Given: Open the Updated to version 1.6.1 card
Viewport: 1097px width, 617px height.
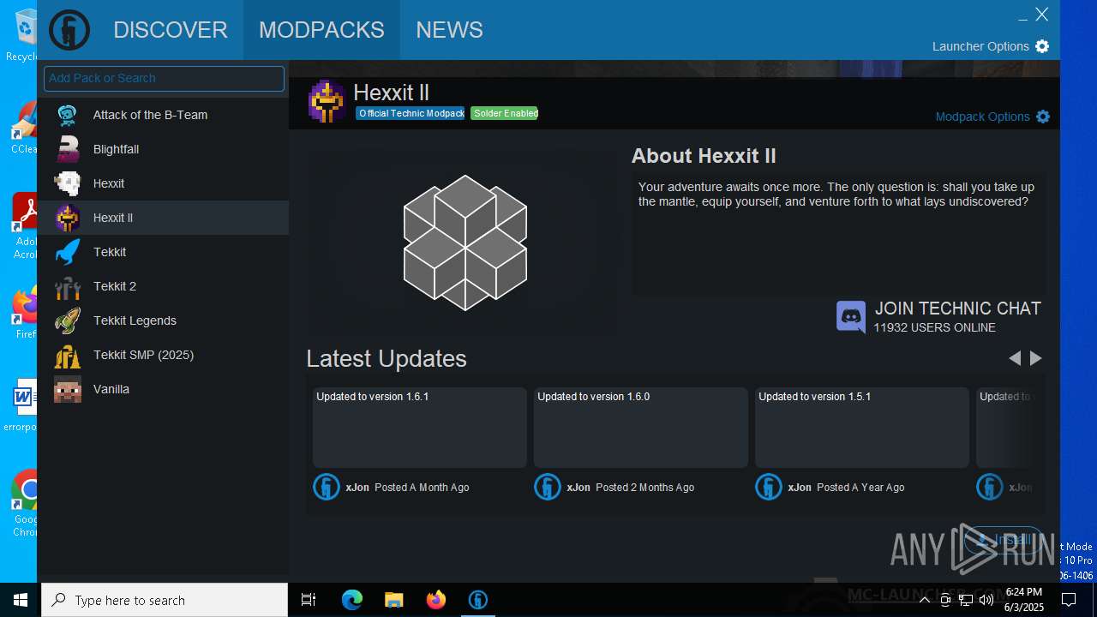Looking at the screenshot, I should point(420,428).
